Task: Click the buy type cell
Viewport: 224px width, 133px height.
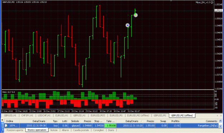Action: coord(56,126)
